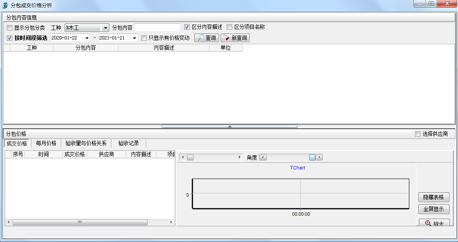Image resolution: width=458 pixels, height=242 pixels.
Task: Click the chart scrollbar left arrow
Action: coord(182,158)
